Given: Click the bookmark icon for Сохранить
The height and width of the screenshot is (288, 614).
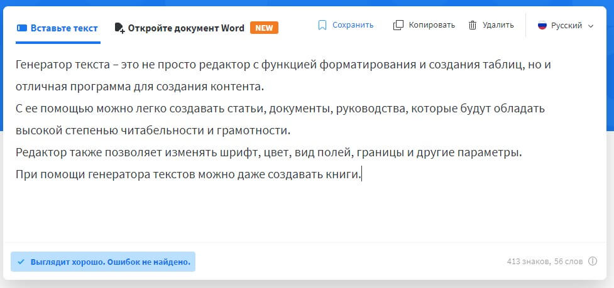Looking at the screenshot, I should click(322, 25).
